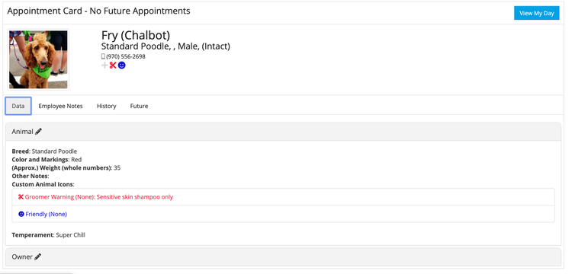The image size is (572, 274).
Task: Click the mobile phone icon beside the number
Action: pyautogui.click(x=103, y=57)
